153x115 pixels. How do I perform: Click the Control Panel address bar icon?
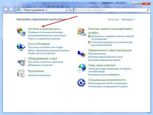tap(18, 10)
